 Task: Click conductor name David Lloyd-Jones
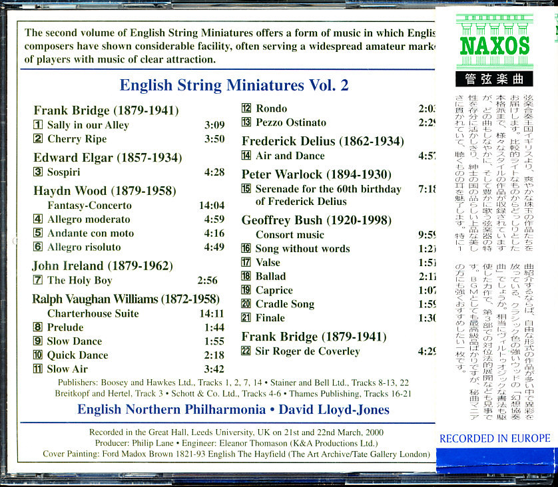(x=334, y=410)
